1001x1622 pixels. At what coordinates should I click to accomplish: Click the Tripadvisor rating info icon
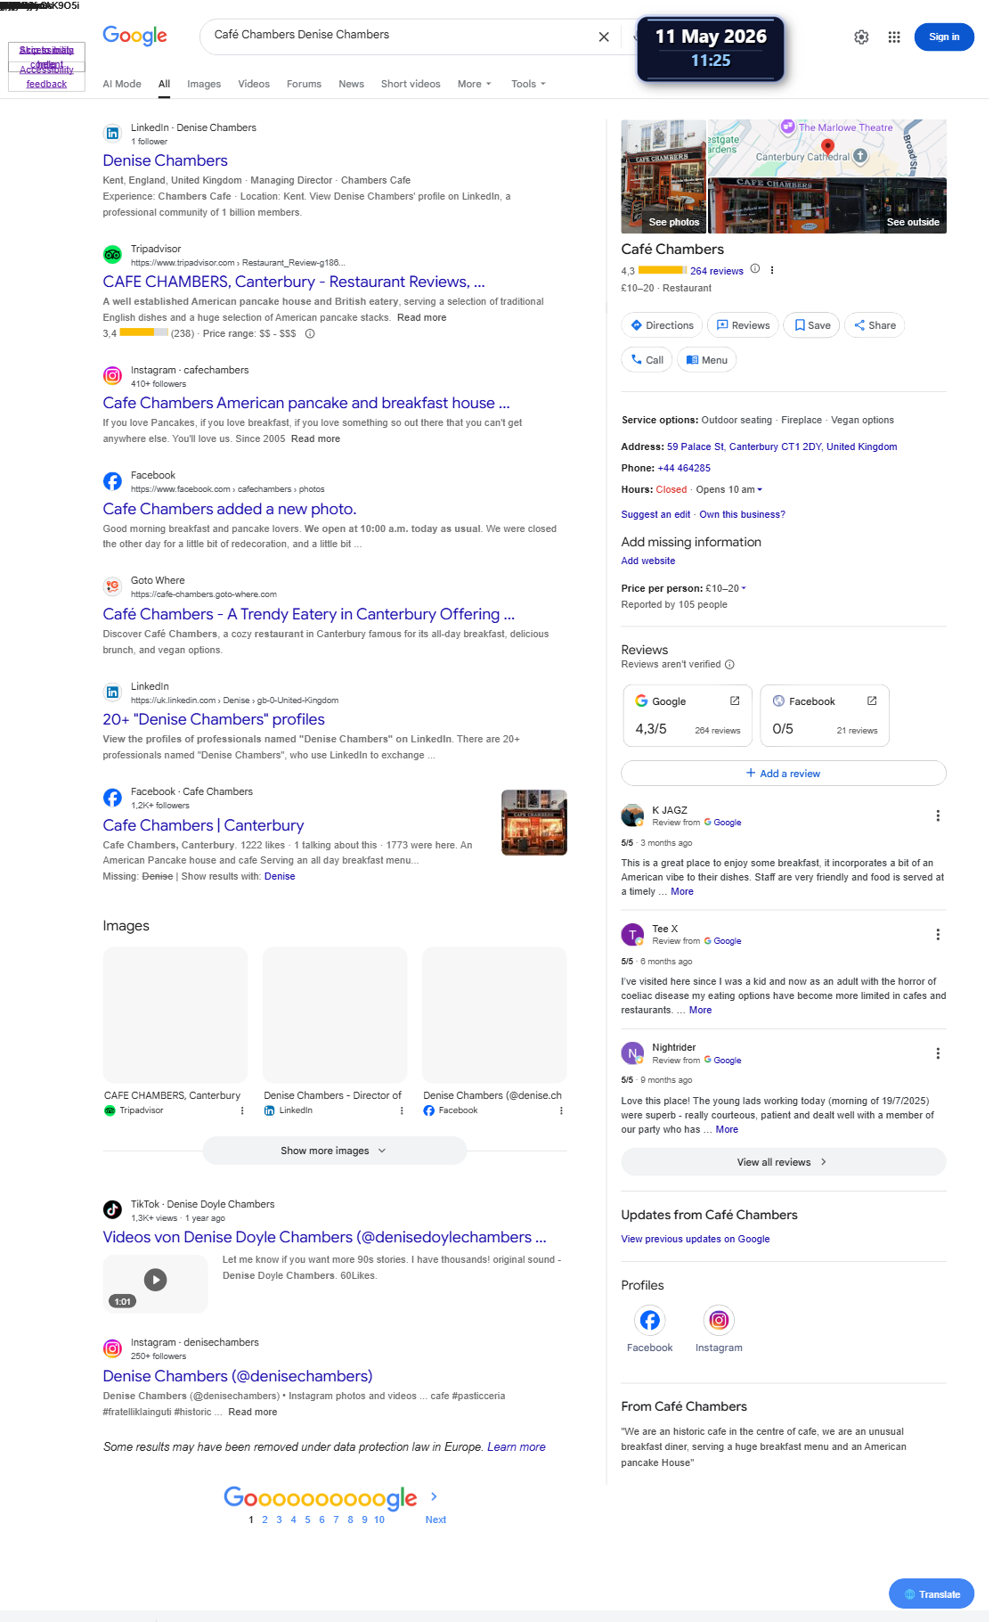point(310,333)
